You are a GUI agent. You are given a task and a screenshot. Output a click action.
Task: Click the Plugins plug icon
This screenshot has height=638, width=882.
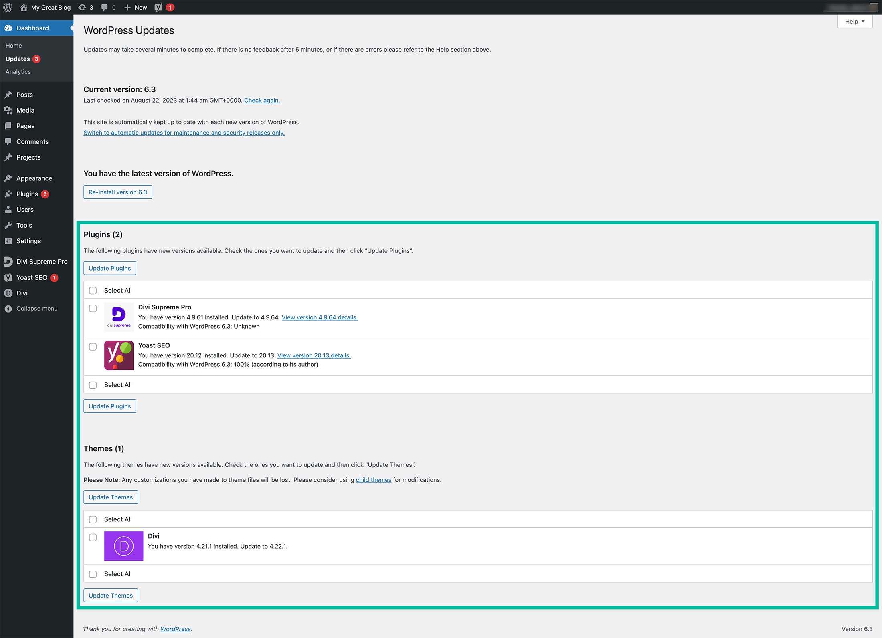(8, 194)
